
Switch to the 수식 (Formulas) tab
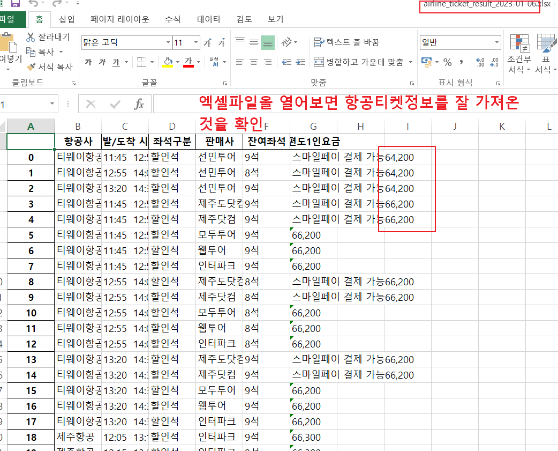(x=173, y=19)
